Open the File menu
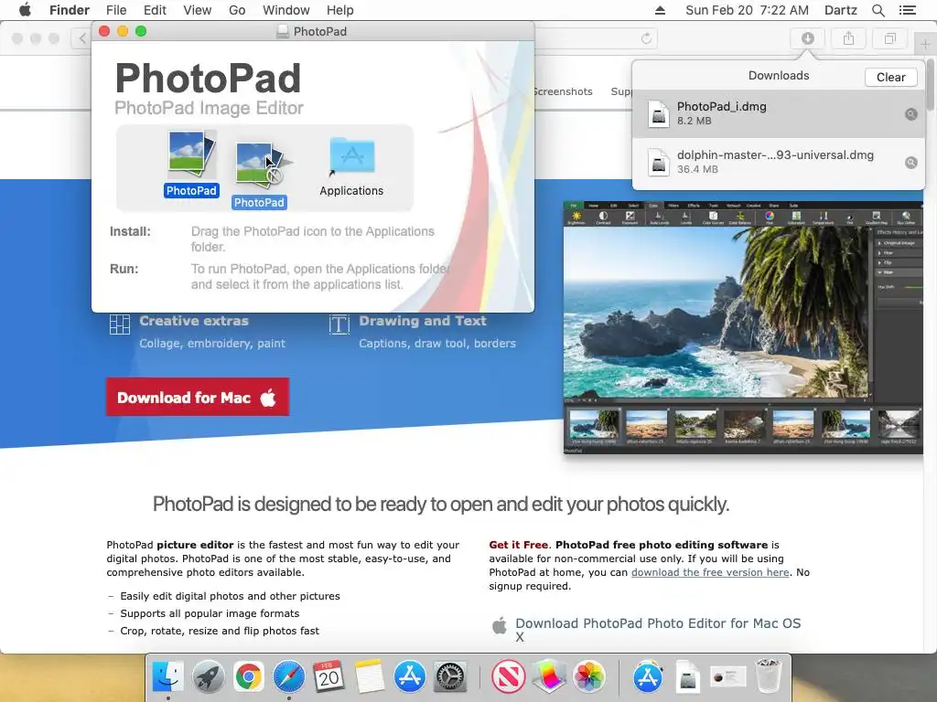 (x=116, y=10)
